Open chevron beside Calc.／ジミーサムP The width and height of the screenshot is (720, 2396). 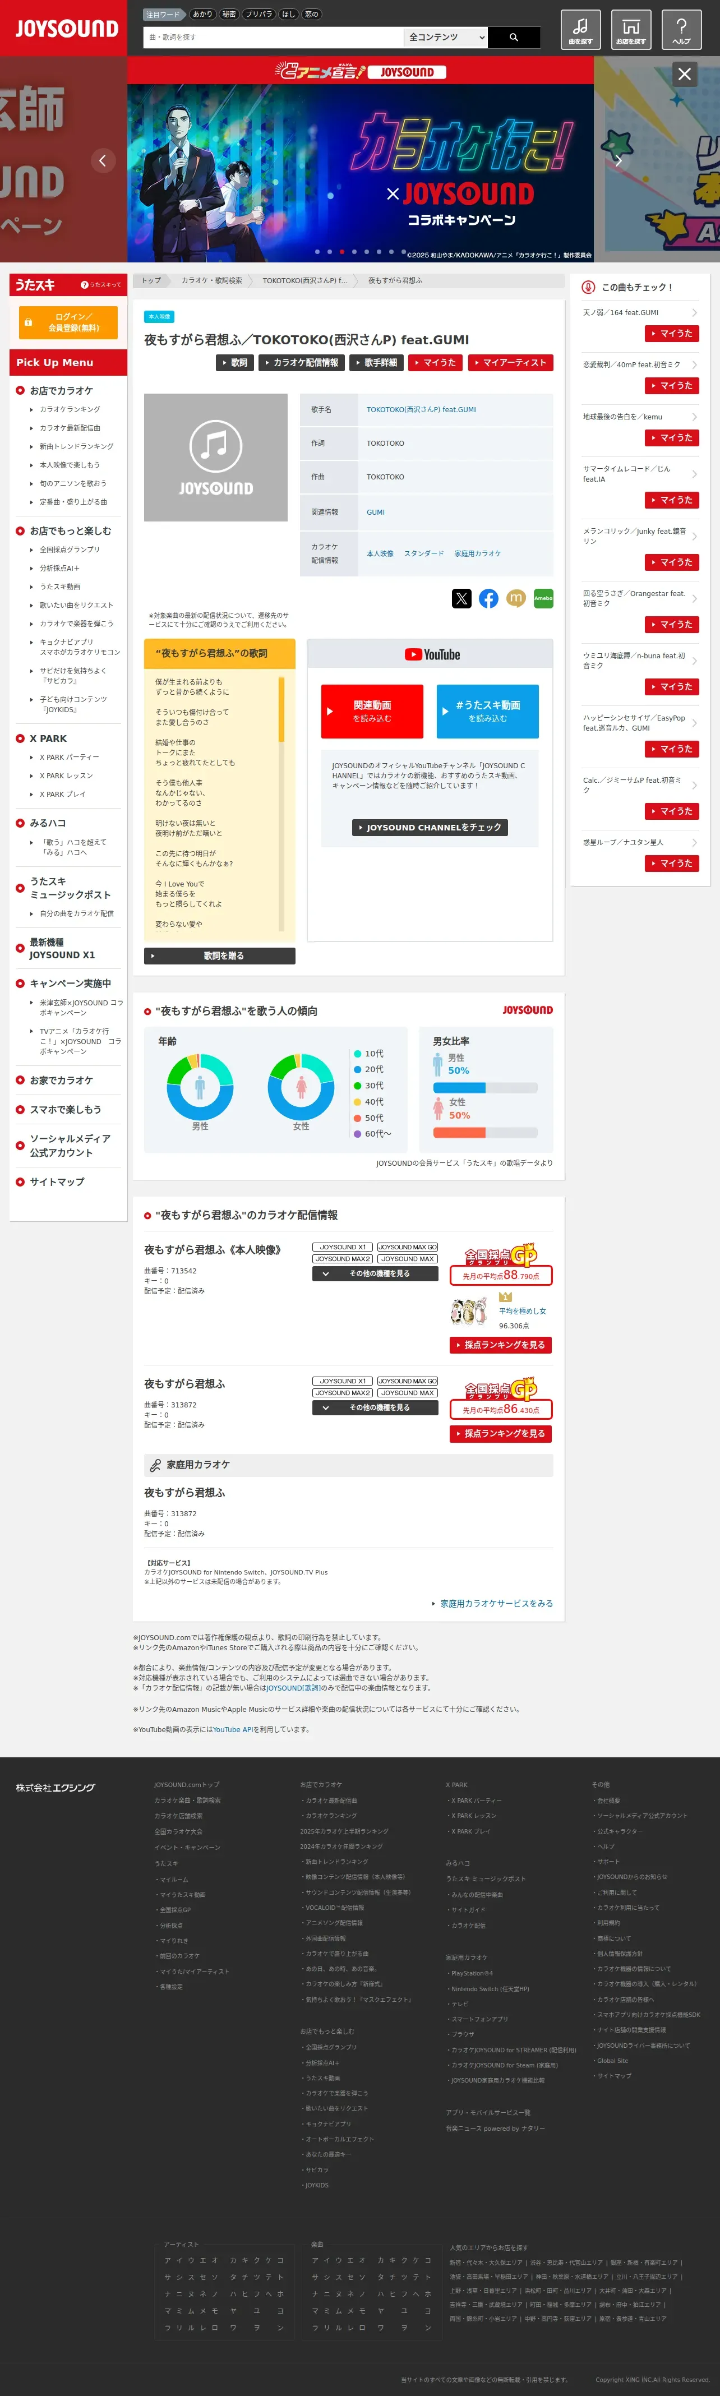694,785
